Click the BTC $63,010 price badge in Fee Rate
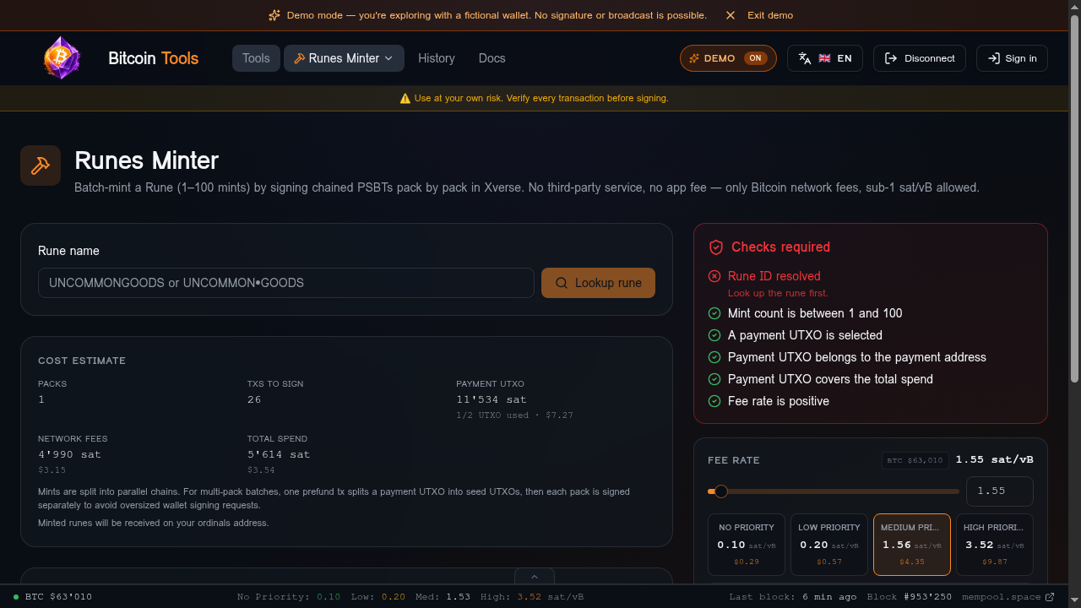1081x608 pixels. (x=915, y=460)
